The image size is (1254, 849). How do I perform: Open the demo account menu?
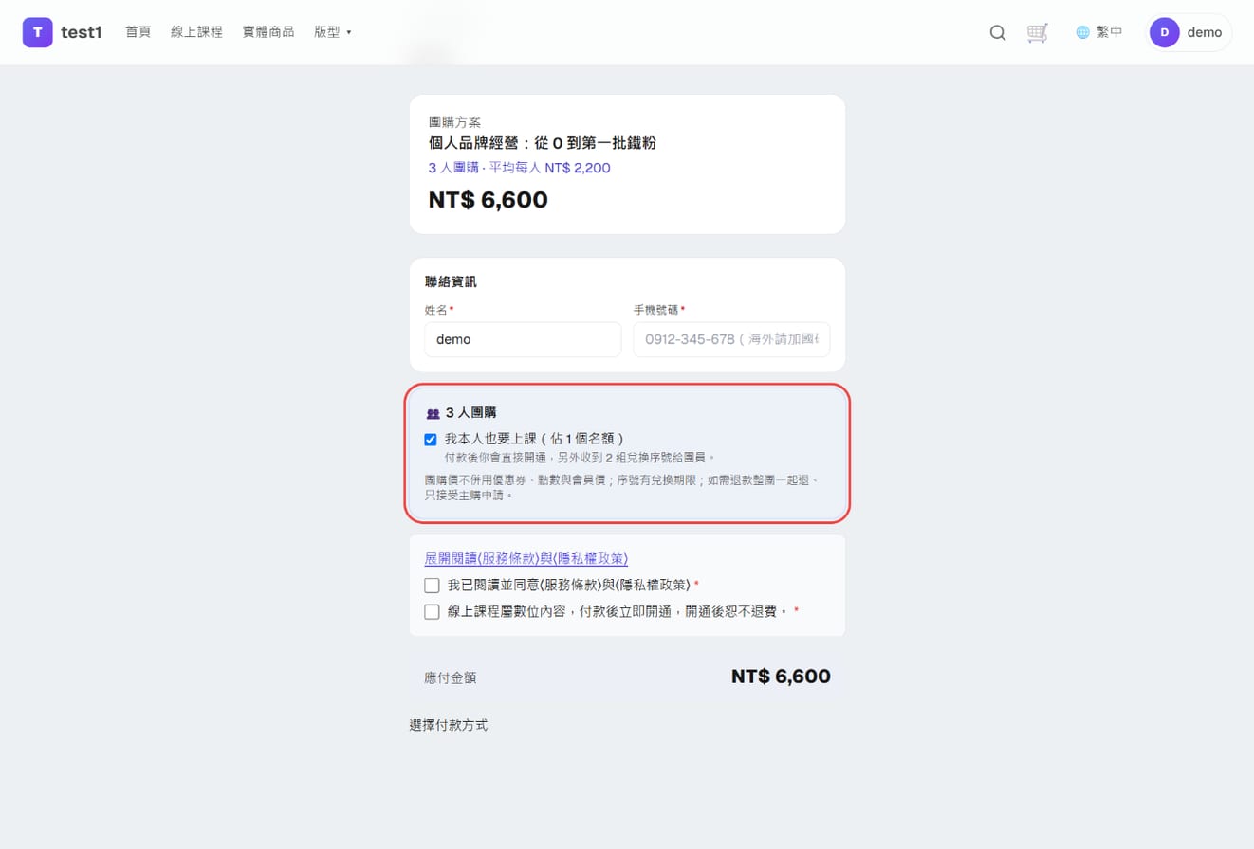[1189, 32]
